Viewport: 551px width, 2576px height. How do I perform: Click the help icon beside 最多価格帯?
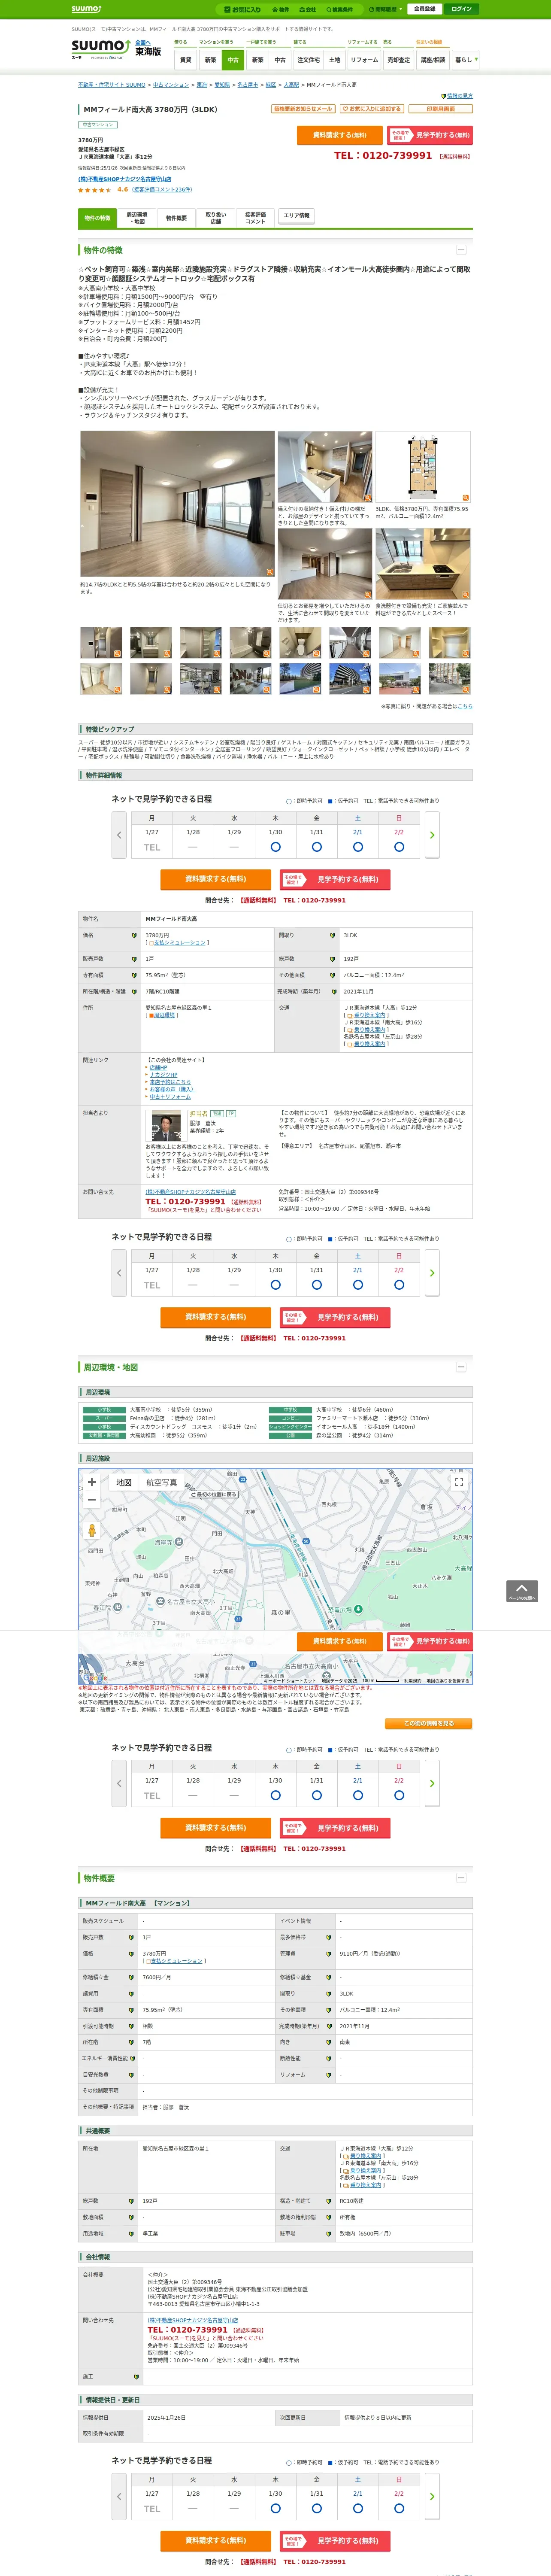(329, 1937)
